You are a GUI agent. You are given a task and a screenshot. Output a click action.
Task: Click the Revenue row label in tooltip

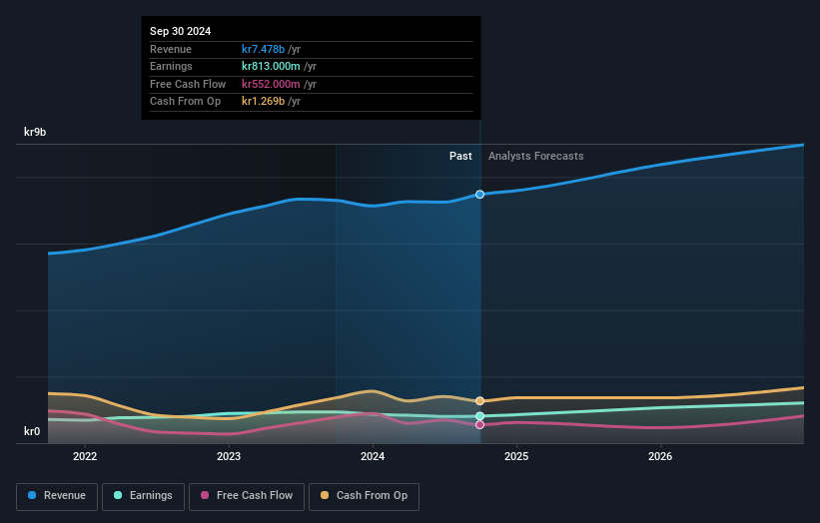[x=171, y=49]
